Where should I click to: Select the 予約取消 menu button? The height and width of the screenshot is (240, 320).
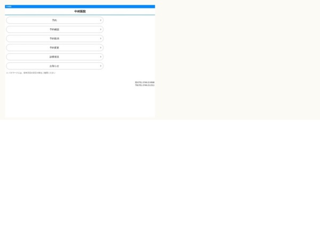(55, 38)
